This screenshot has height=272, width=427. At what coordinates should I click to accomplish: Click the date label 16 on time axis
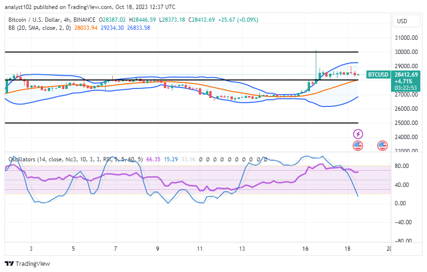click(305, 249)
